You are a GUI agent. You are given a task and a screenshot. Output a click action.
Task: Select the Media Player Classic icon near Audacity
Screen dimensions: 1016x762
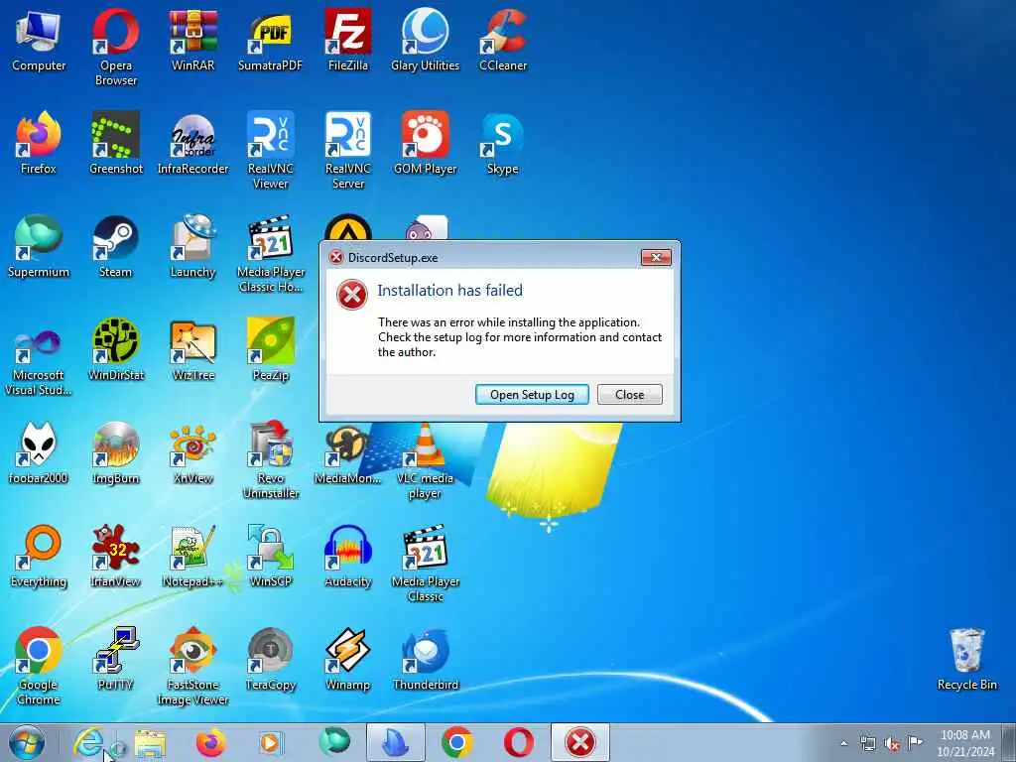[425, 563]
